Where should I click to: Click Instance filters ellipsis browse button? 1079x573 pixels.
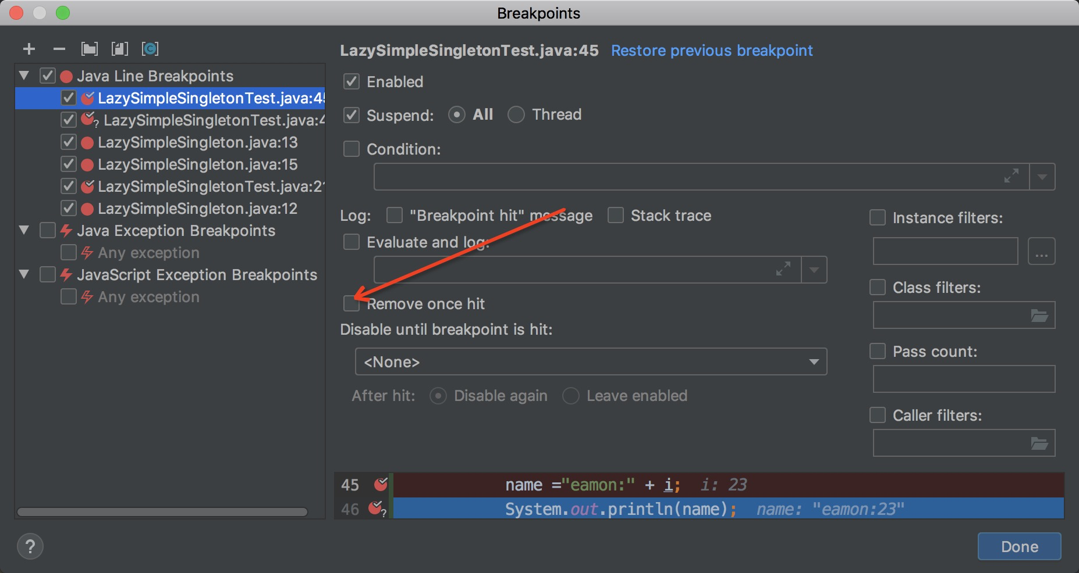coord(1042,252)
